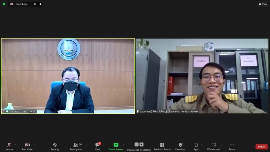Select the masked speaker's video tile
The width and height of the screenshot is (270, 152).
68,76
